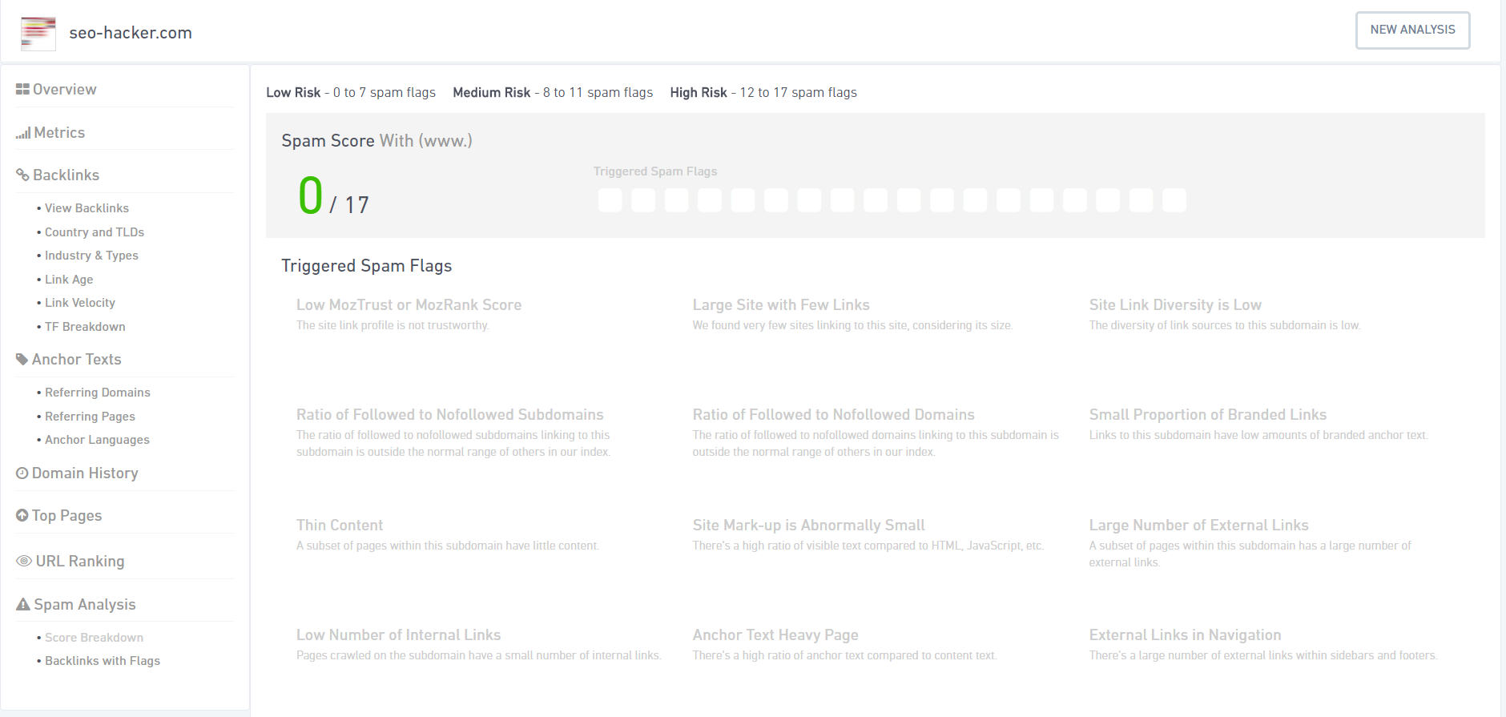Viewport: 1506px width, 717px height.
Task: Click the Anchor Texts tag icon
Action: coord(22,360)
